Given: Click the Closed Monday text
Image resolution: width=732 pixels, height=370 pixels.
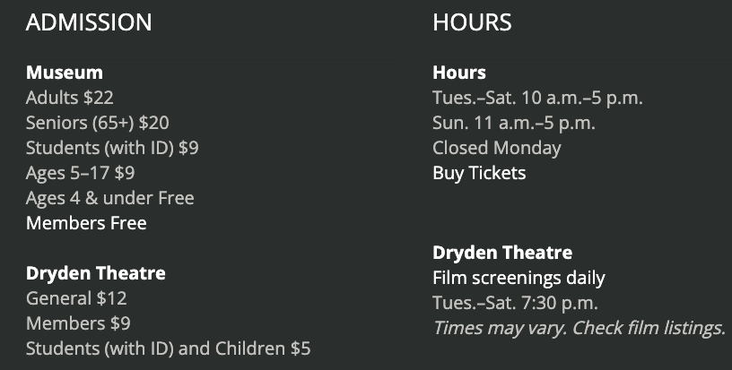Looking at the screenshot, I should 497,148.
